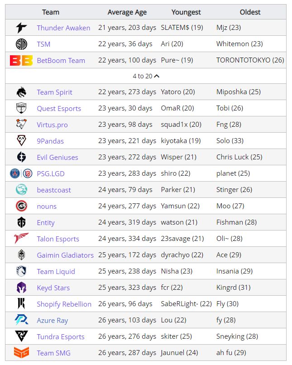Sort by Oldest column header
Screen dimensions: 292x365
250,12
